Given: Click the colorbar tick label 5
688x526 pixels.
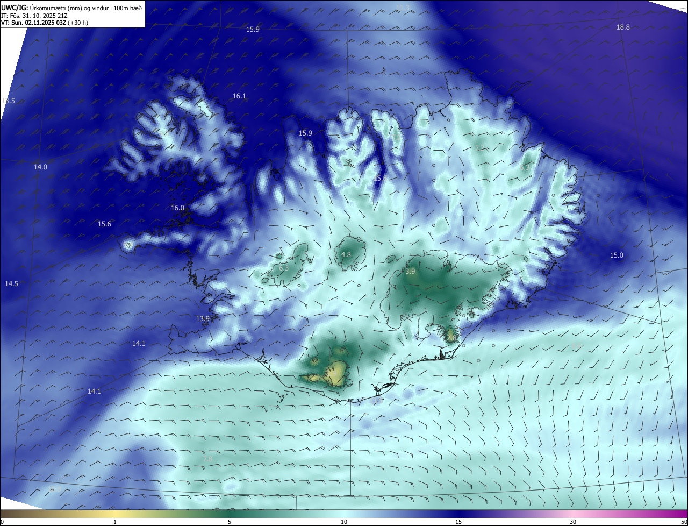Looking at the screenshot, I should click(230, 522).
